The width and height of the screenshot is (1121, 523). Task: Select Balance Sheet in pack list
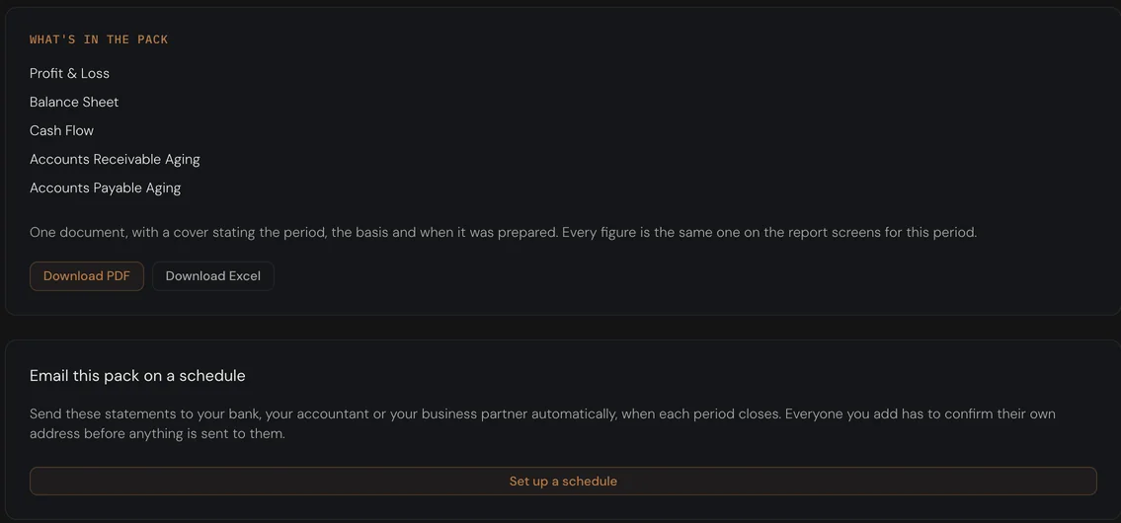click(74, 103)
